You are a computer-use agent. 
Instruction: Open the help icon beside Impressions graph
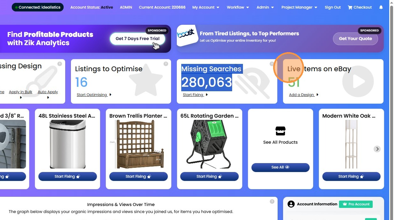[272, 202]
